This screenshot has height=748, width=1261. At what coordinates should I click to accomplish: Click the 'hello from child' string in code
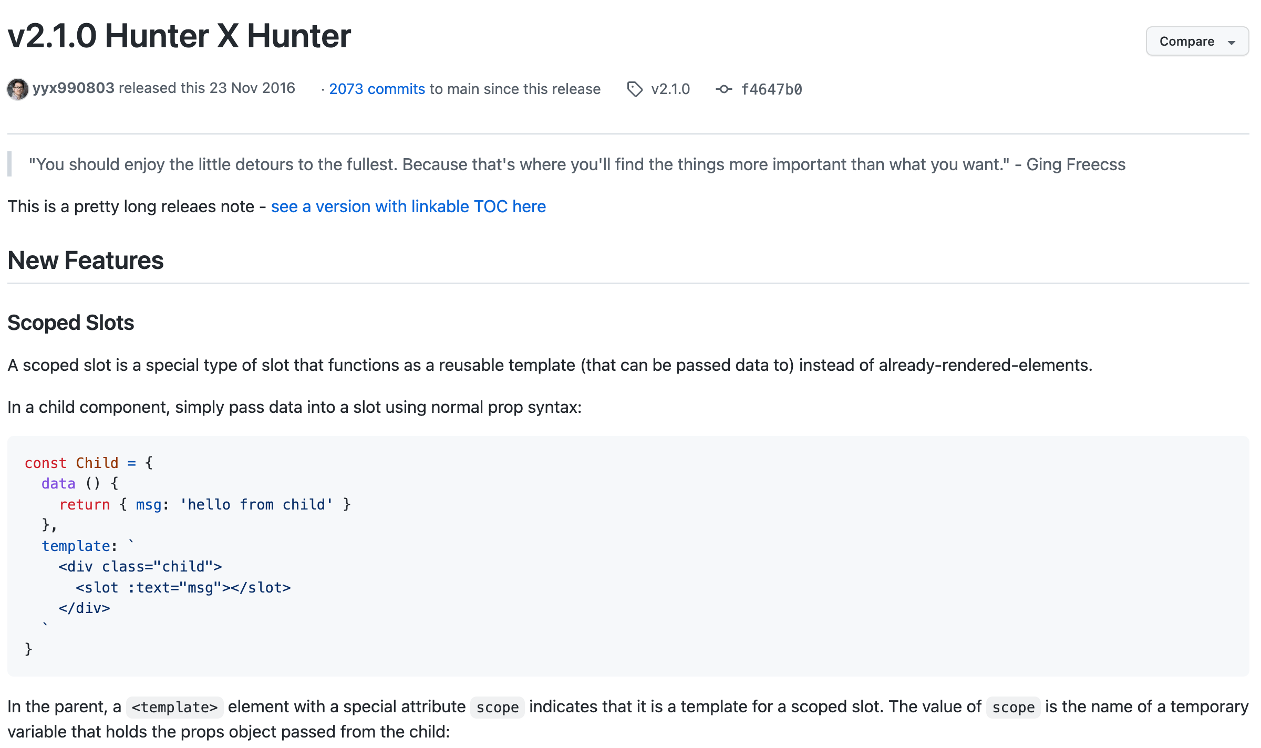[256, 504]
